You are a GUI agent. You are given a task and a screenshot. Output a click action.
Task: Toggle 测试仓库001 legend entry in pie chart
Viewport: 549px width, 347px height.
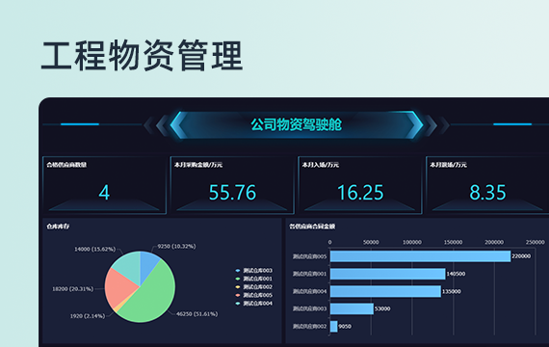coord(254,279)
